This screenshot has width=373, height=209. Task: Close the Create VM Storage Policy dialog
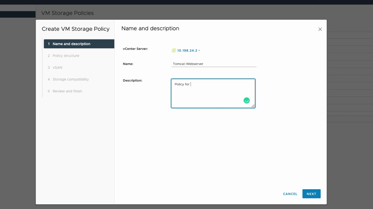point(320,29)
